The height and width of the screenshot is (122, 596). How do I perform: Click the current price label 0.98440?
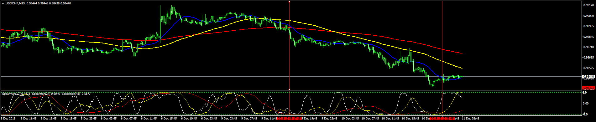588,76
